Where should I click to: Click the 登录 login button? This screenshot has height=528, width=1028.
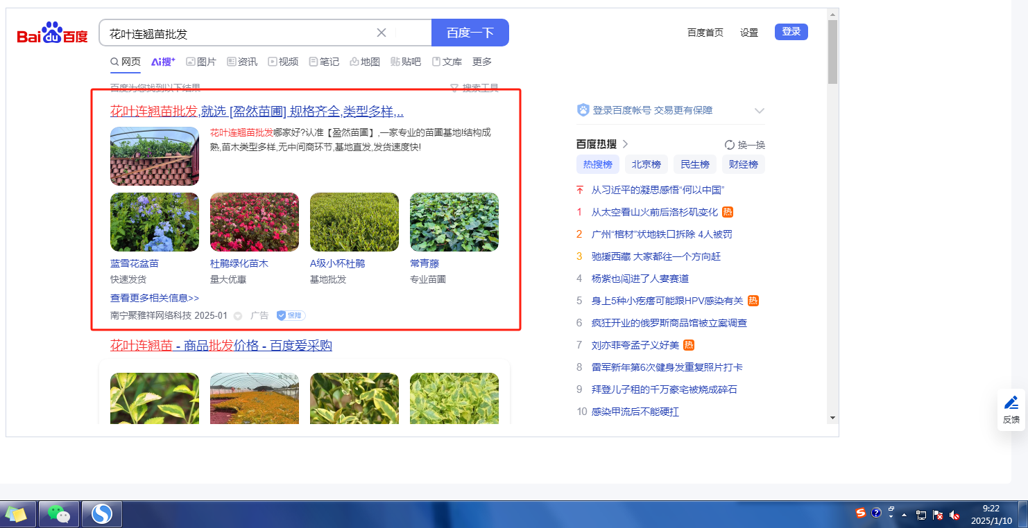click(791, 32)
